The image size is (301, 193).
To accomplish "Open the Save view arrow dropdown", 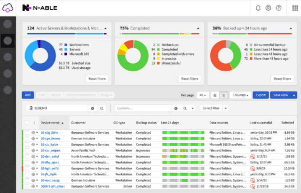I will tap(294, 95).
